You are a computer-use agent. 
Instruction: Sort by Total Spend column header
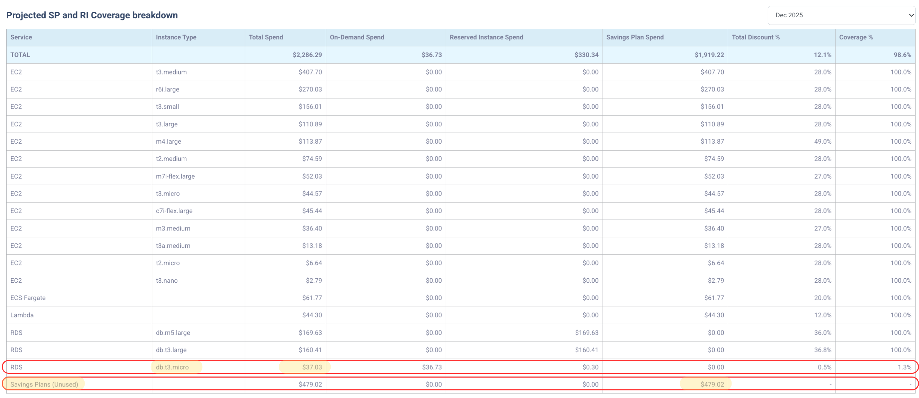(x=265, y=37)
